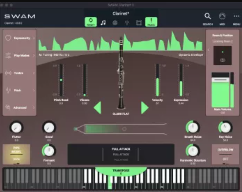The image size is (242, 192).
Task: Click the Expression vertical slider
Action: [x=181, y=80]
